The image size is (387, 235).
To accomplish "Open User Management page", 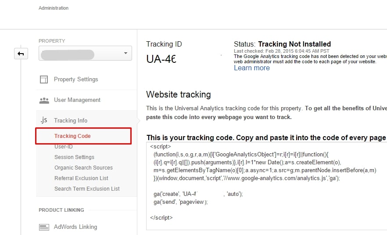I will (x=77, y=100).
